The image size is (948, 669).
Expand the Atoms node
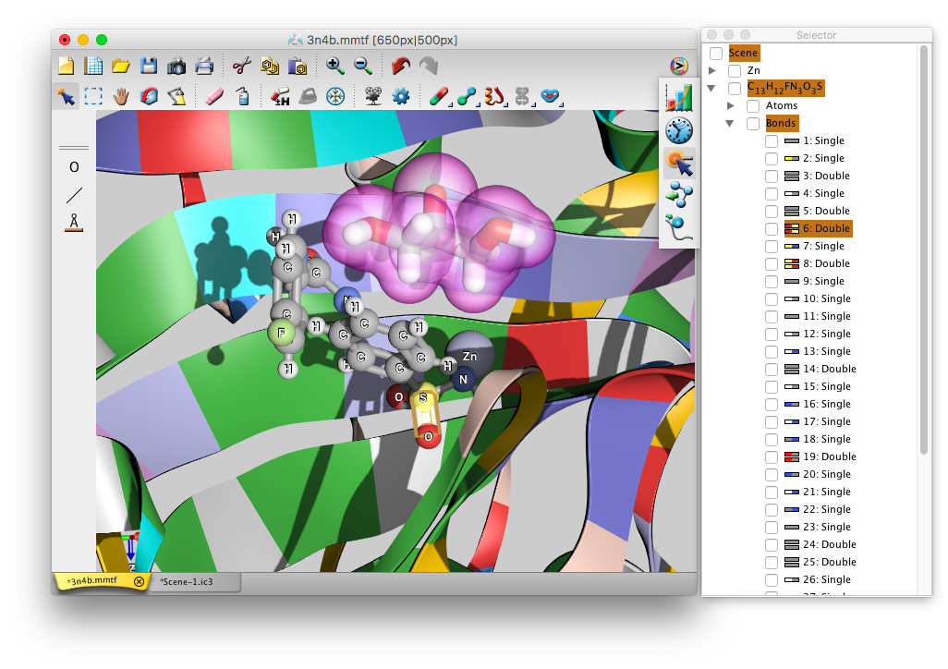[730, 106]
